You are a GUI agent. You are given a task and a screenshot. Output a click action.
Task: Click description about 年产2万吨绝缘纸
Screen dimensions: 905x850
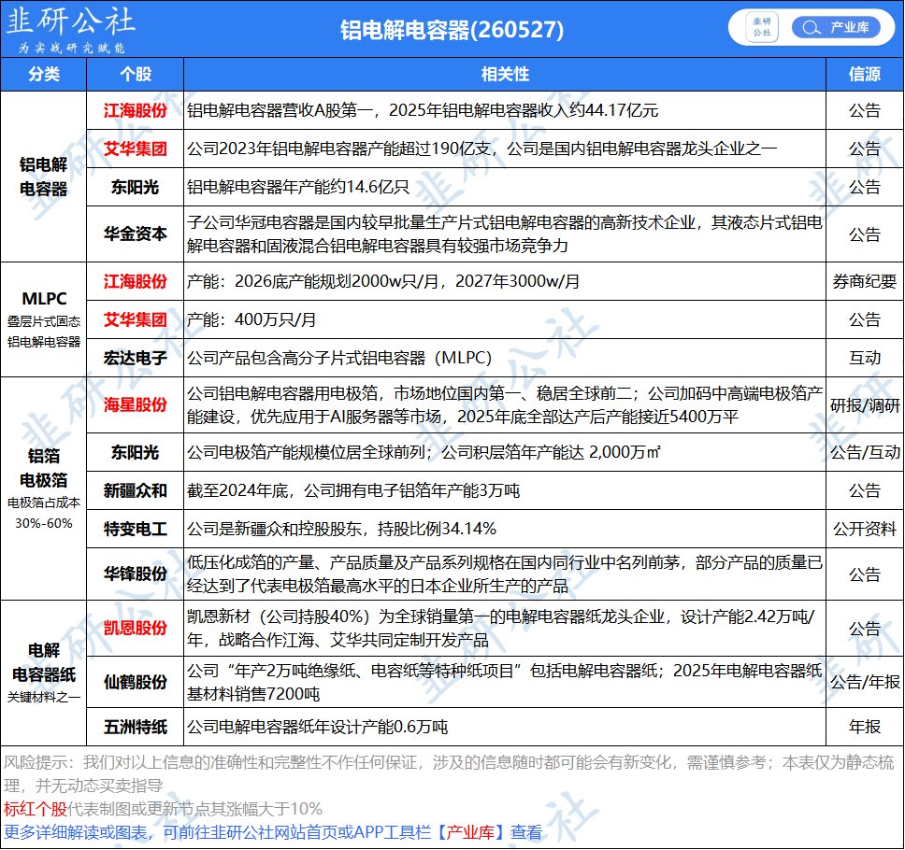[505, 682]
